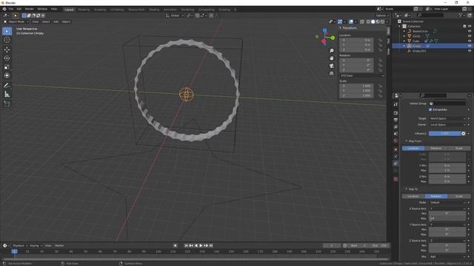Select the Scale tool
Screen dimensions: 474x266
coord(7,67)
